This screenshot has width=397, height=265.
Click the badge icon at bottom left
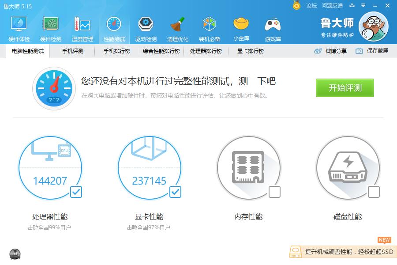(15, 254)
